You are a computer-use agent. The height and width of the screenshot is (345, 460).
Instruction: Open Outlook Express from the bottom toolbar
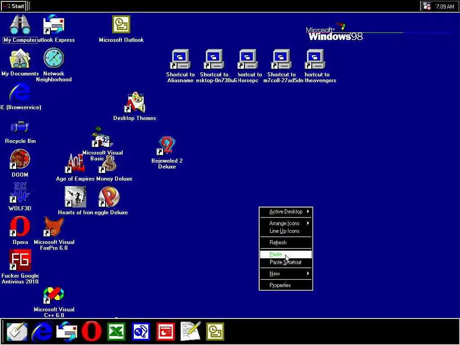coord(66,332)
